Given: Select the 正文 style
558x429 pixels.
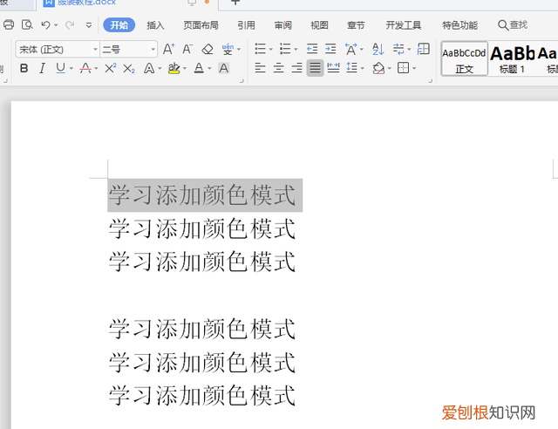Looking at the screenshot, I should click(x=465, y=58).
